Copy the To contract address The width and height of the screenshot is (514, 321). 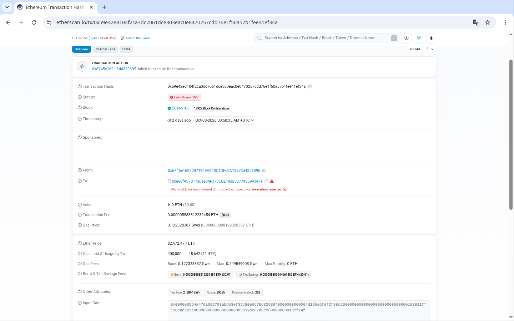point(266,181)
